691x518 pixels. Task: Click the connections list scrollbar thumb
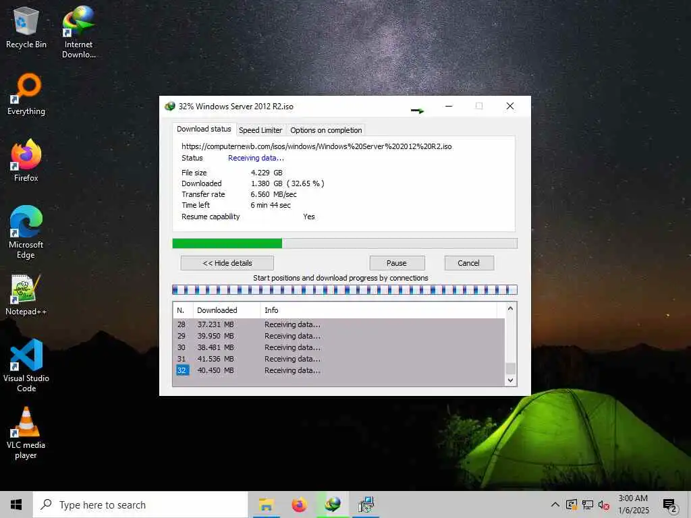coord(510,368)
